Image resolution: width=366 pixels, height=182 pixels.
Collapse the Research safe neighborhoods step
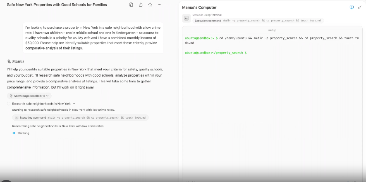coord(74,104)
